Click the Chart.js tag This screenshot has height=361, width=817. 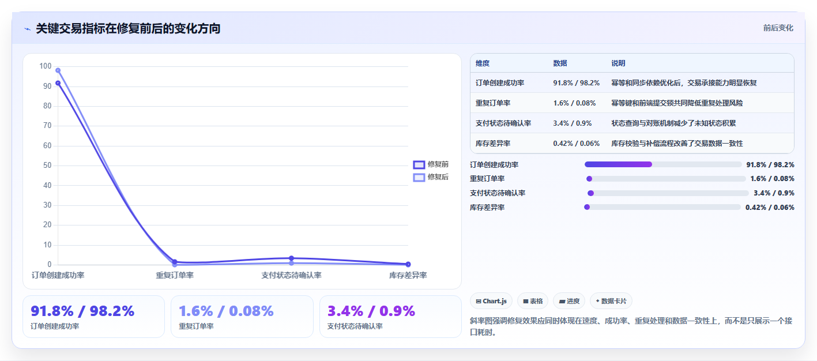(491, 301)
